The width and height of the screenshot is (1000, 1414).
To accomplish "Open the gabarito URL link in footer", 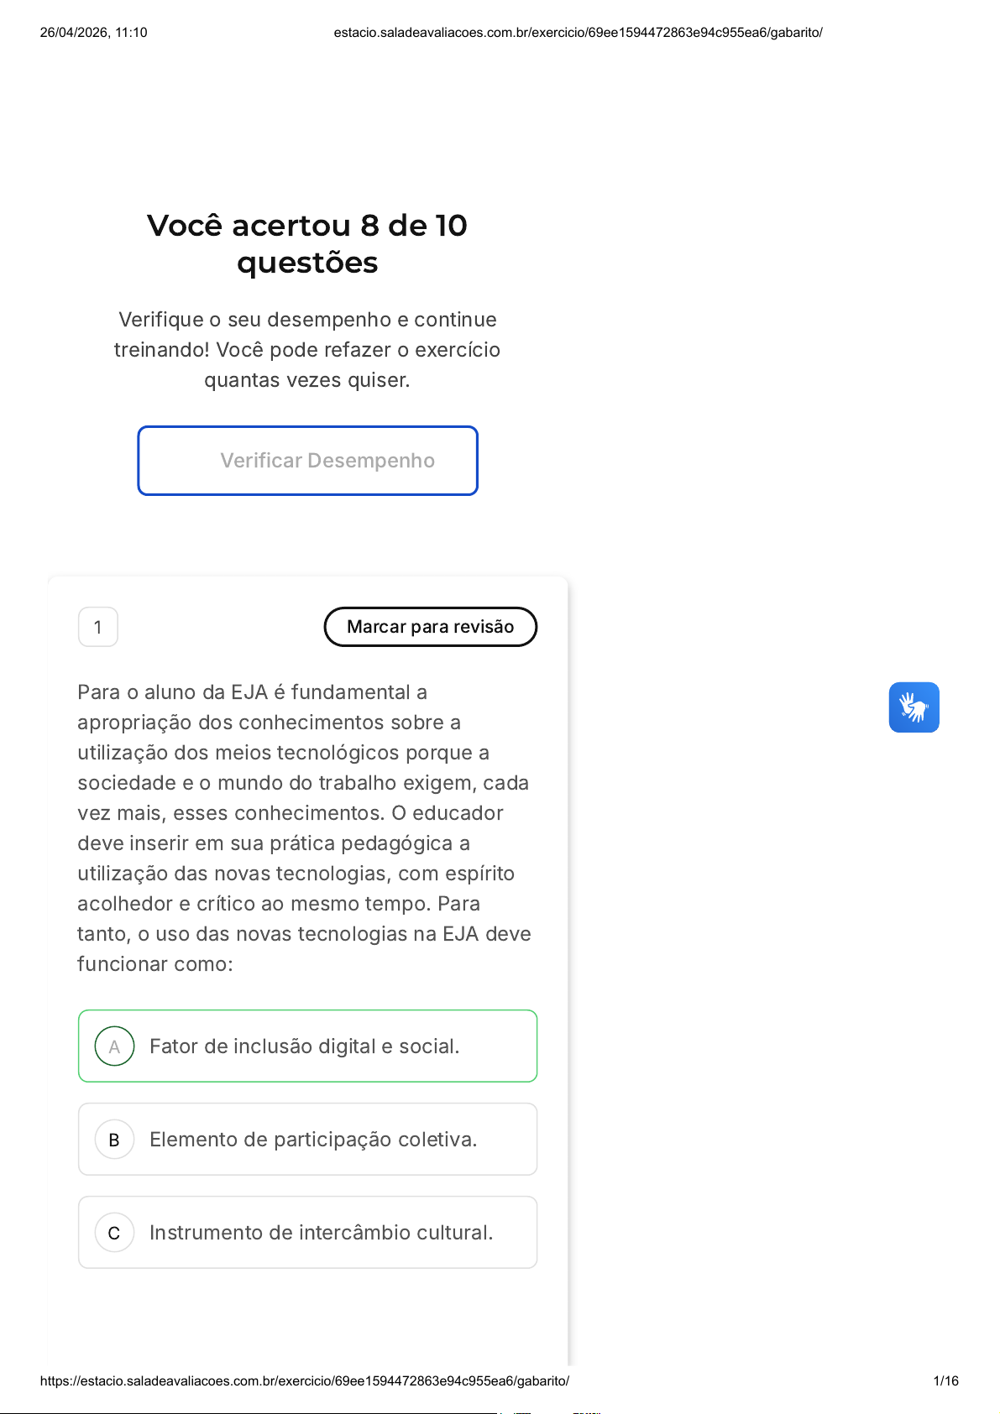I will click(304, 1380).
